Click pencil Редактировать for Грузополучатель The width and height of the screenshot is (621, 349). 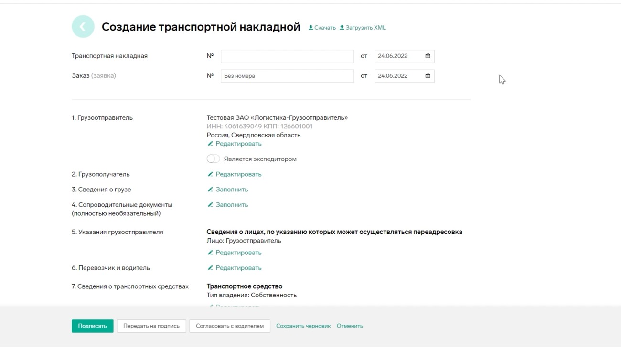click(234, 174)
